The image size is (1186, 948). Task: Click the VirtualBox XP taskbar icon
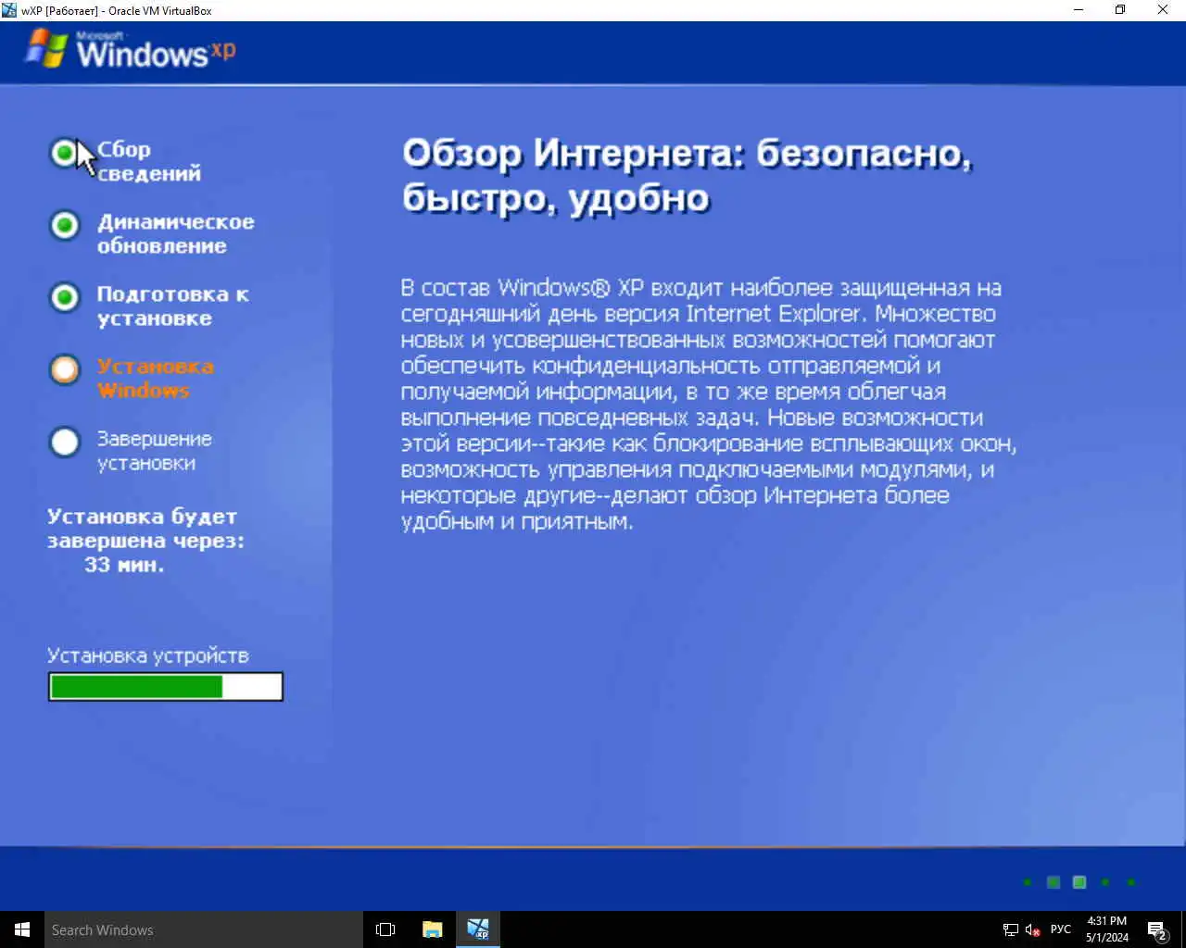pyautogui.click(x=478, y=929)
